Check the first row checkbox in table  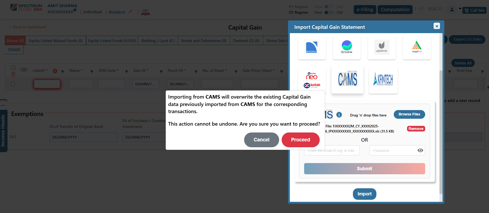tap(13, 84)
